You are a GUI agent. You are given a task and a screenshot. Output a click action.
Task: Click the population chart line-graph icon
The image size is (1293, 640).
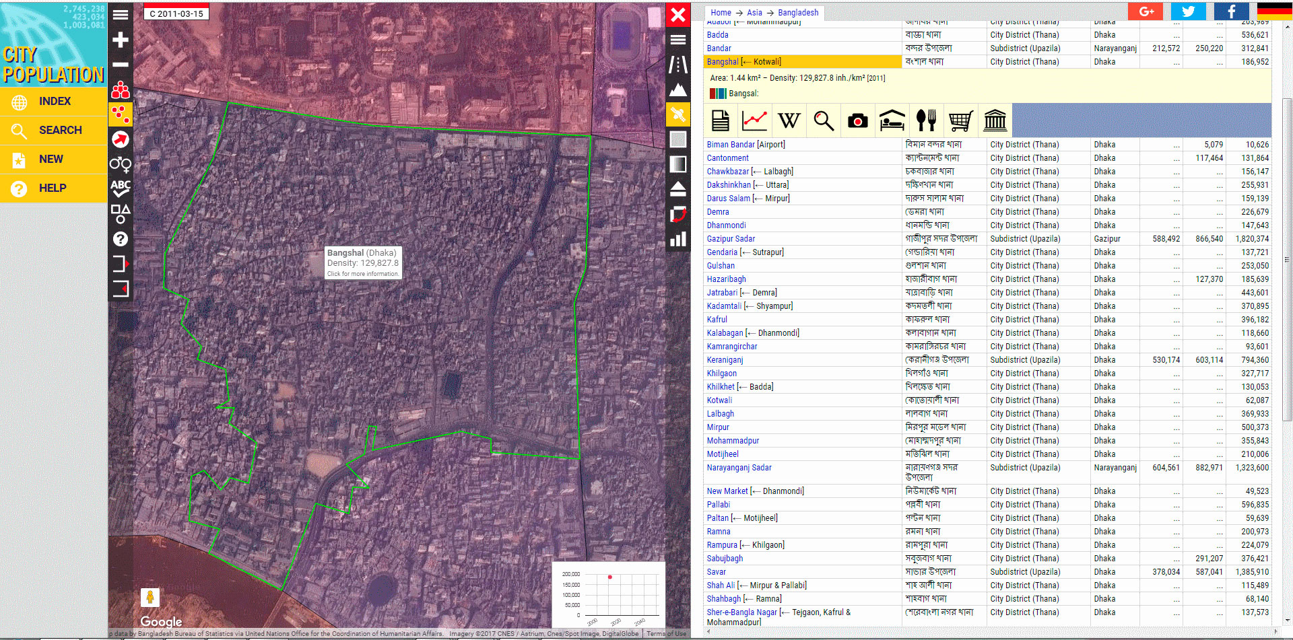pyautogui.click(x=754, y=121)
